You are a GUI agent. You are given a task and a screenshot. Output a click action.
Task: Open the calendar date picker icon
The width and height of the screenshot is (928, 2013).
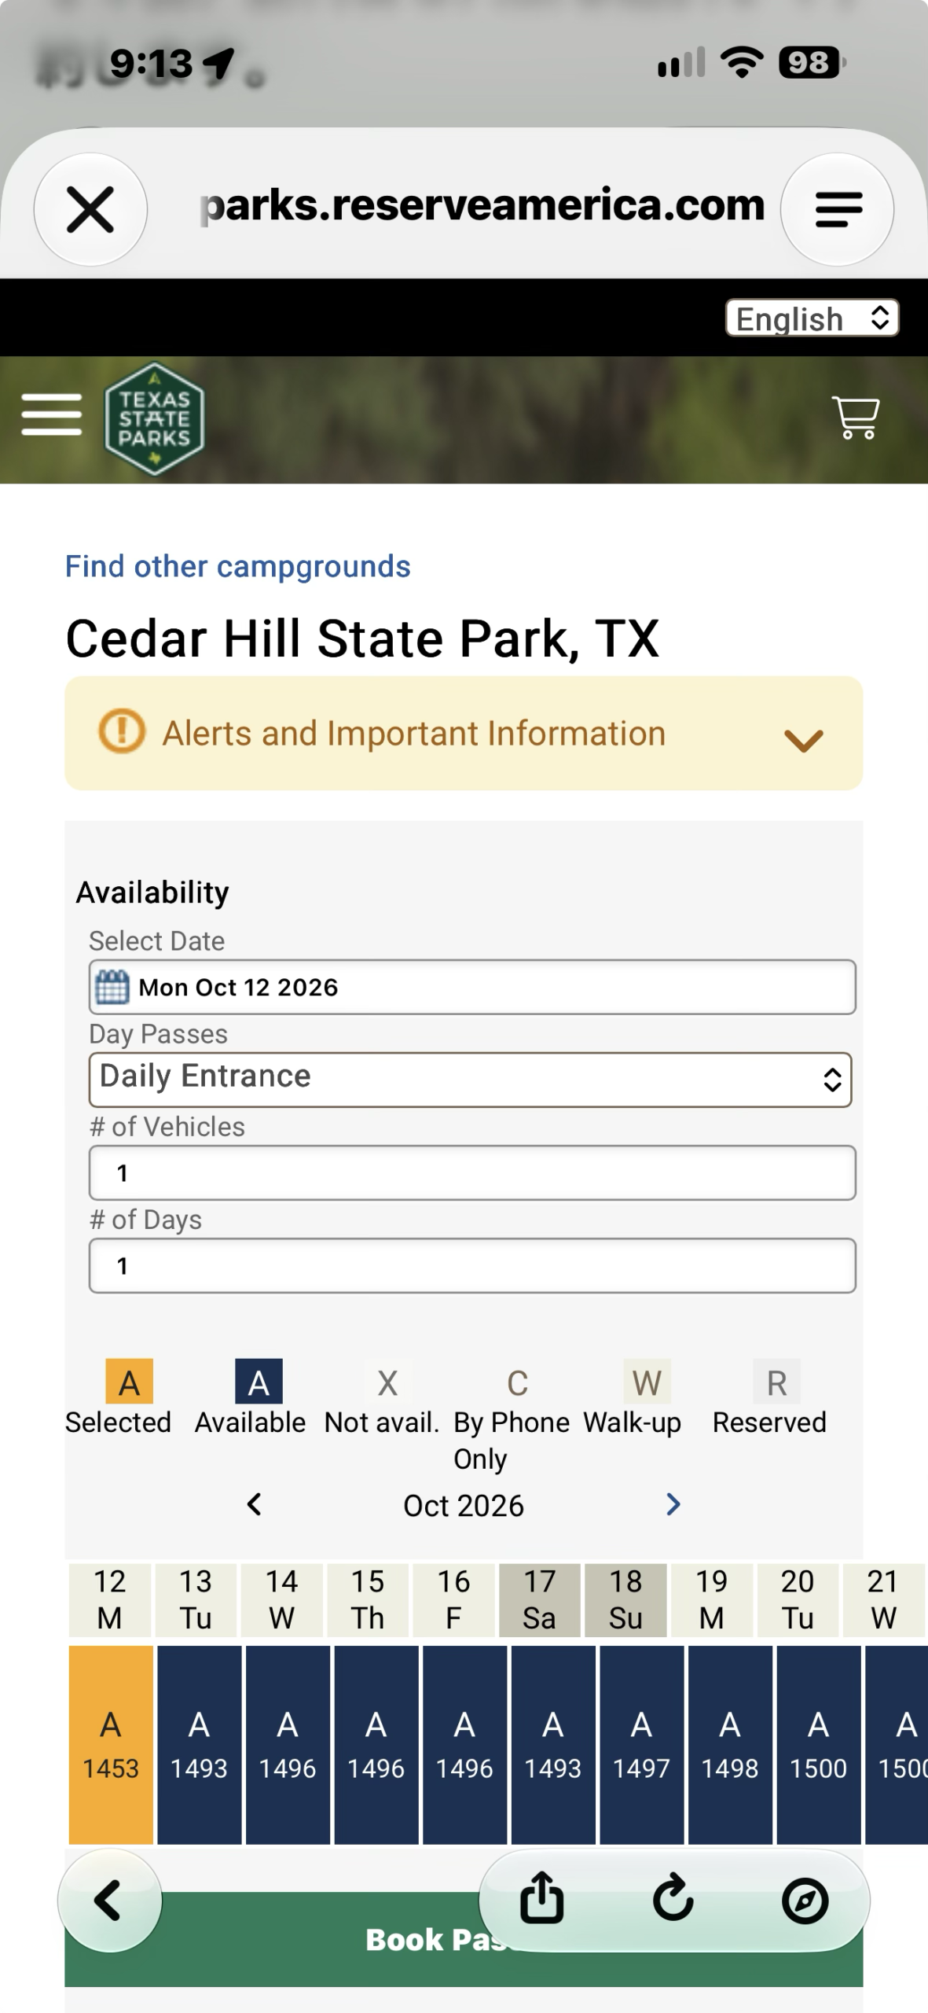[x=112, y=987]
